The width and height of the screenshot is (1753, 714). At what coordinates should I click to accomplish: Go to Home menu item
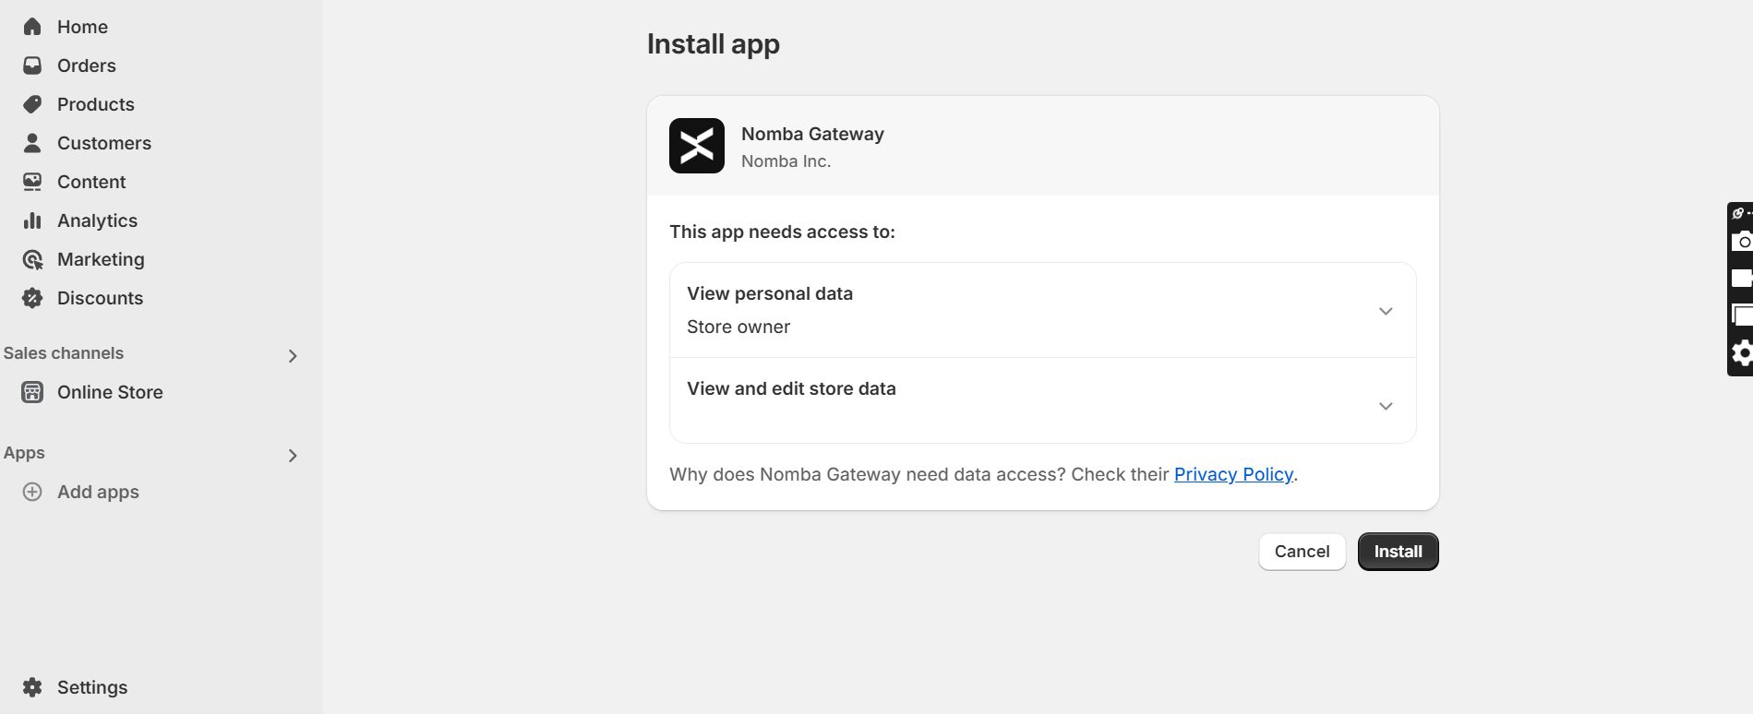pos(82,27)
